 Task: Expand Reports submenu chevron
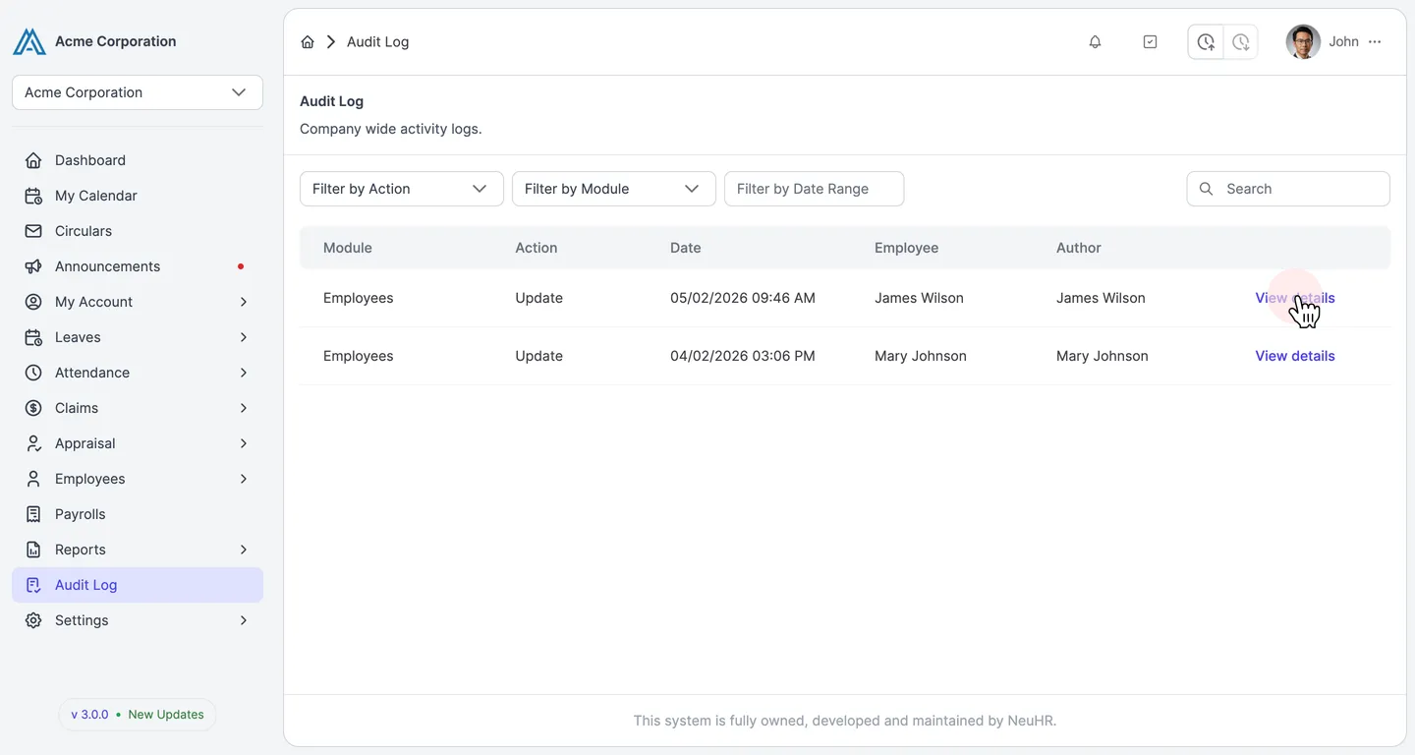pos(244,550)
